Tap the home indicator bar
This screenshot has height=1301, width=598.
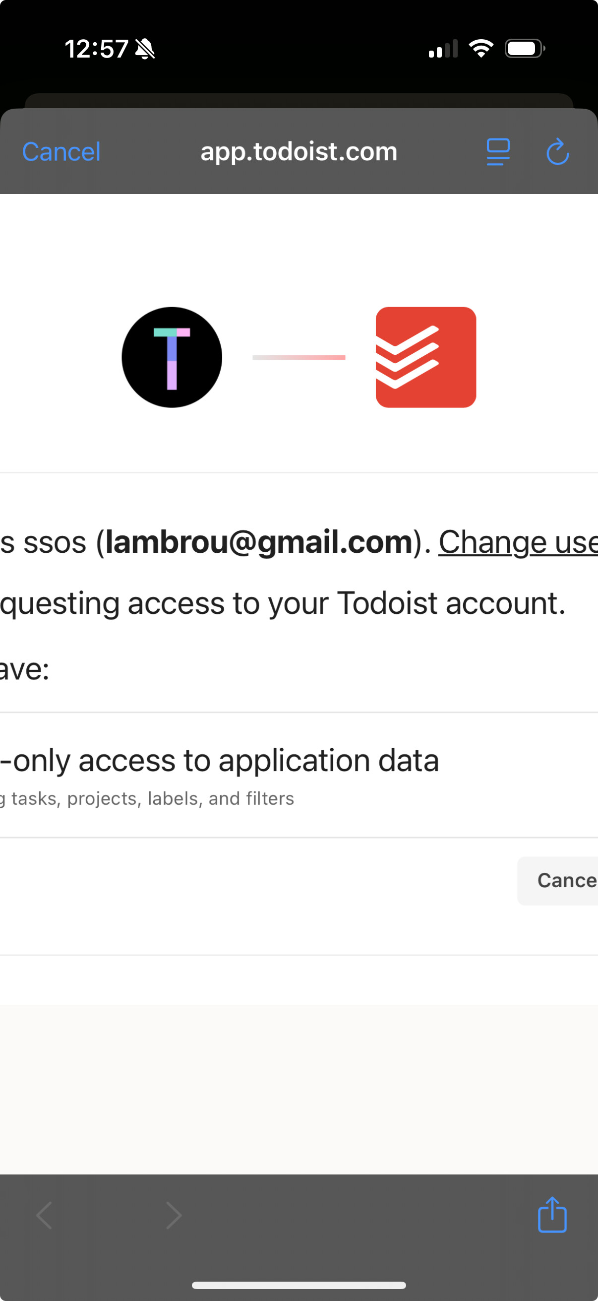click(299, 1285)
